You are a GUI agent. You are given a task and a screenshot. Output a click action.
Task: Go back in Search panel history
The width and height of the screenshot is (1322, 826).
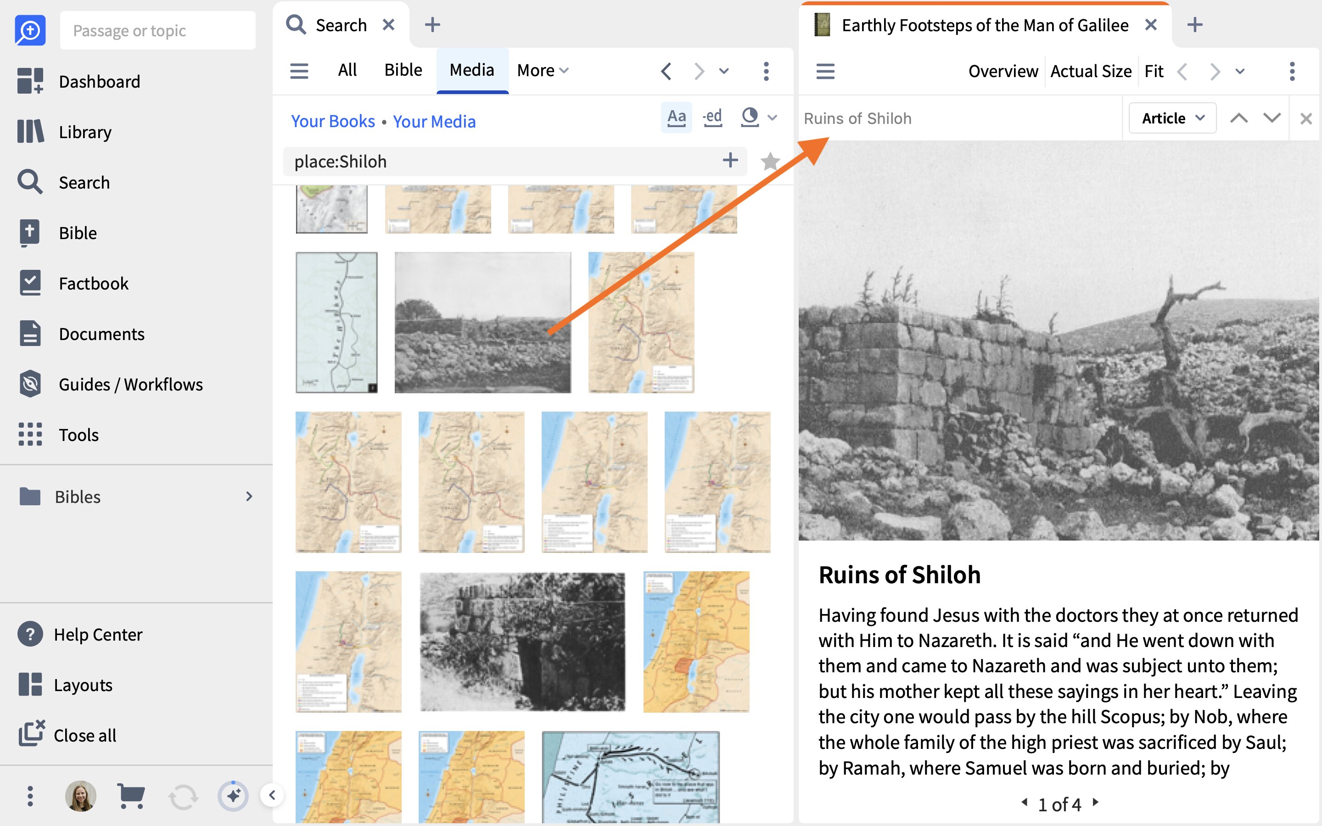click(666, 71)
